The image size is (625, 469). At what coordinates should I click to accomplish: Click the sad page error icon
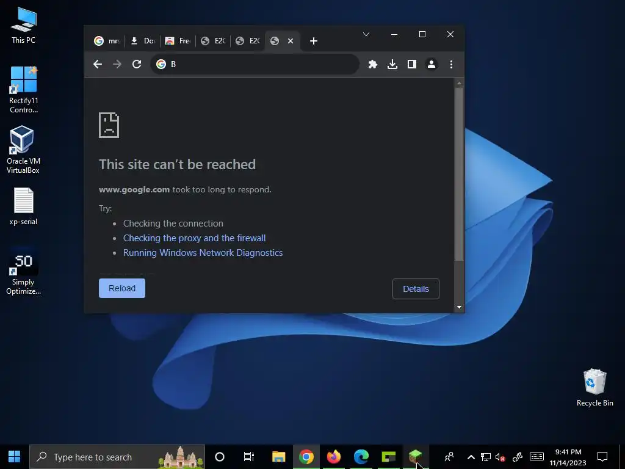(109, 125)
